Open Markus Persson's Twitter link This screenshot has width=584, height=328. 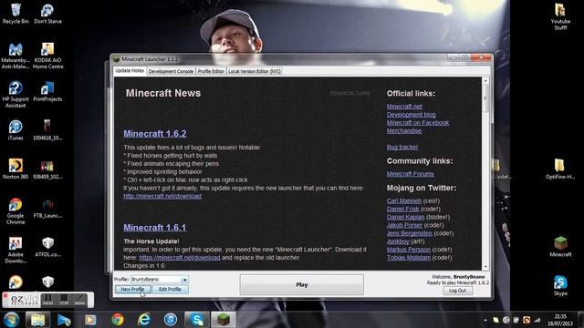(408, 250)
